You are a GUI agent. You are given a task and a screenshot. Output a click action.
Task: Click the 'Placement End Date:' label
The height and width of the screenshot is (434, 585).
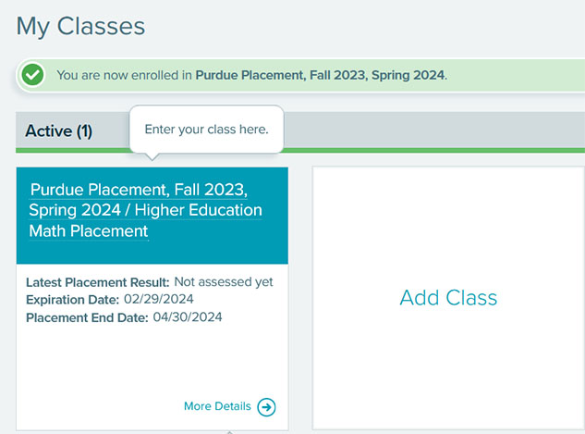tap(87, 317)
